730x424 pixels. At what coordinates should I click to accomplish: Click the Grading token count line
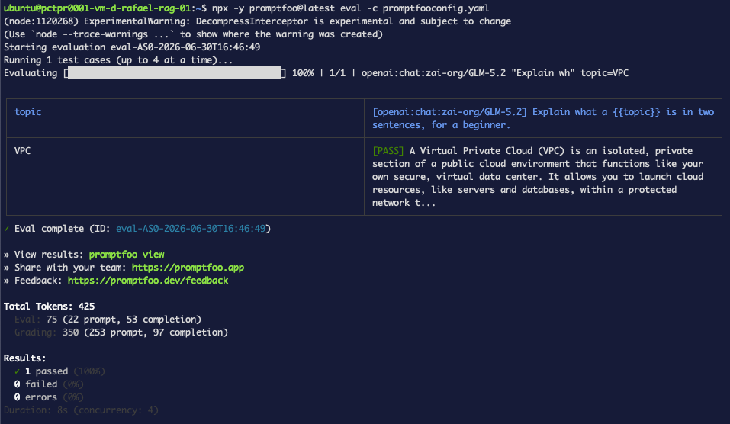[121, 332]
